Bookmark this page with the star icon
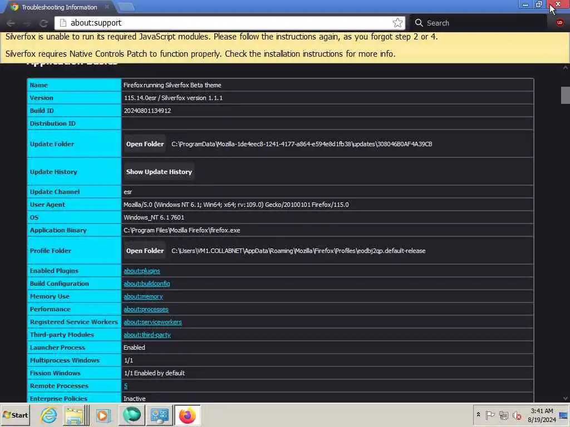The height and width of the screenshot is (427, 570). tap(397, 23)
